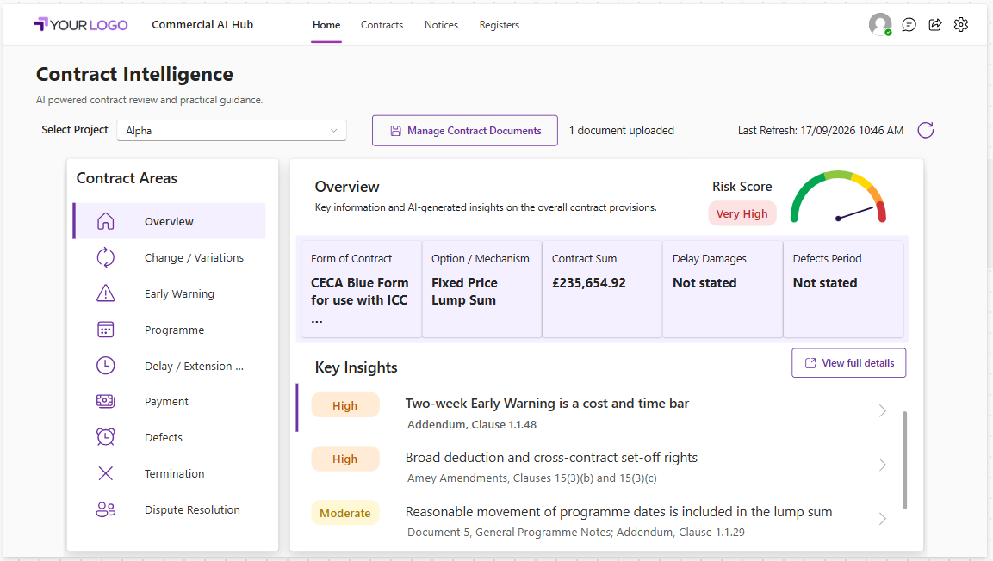Select Overview in Contract Areas
The width and height of the screenshot is (993, 561).
(169, 221)
